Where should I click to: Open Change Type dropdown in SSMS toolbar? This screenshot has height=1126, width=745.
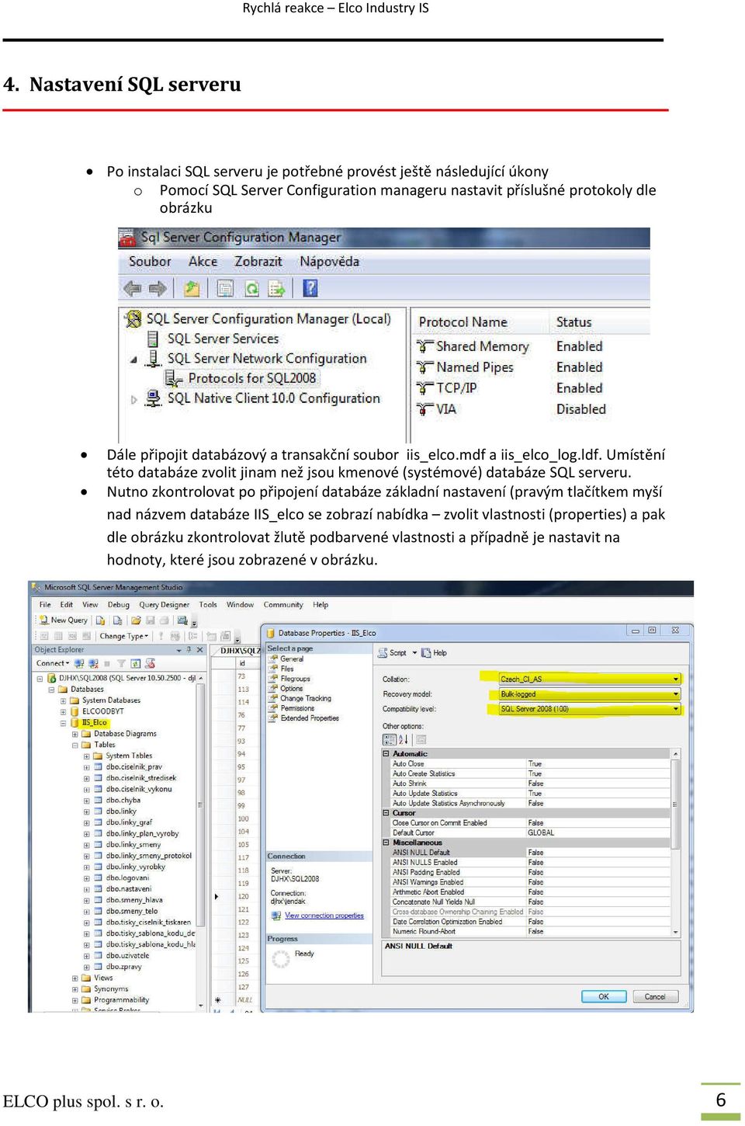pyautogui.click(x=123, y=636)
